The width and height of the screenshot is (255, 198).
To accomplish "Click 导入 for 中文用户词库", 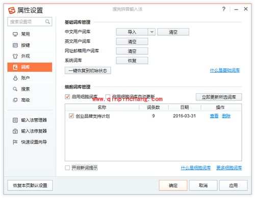I will click(132, 32).
